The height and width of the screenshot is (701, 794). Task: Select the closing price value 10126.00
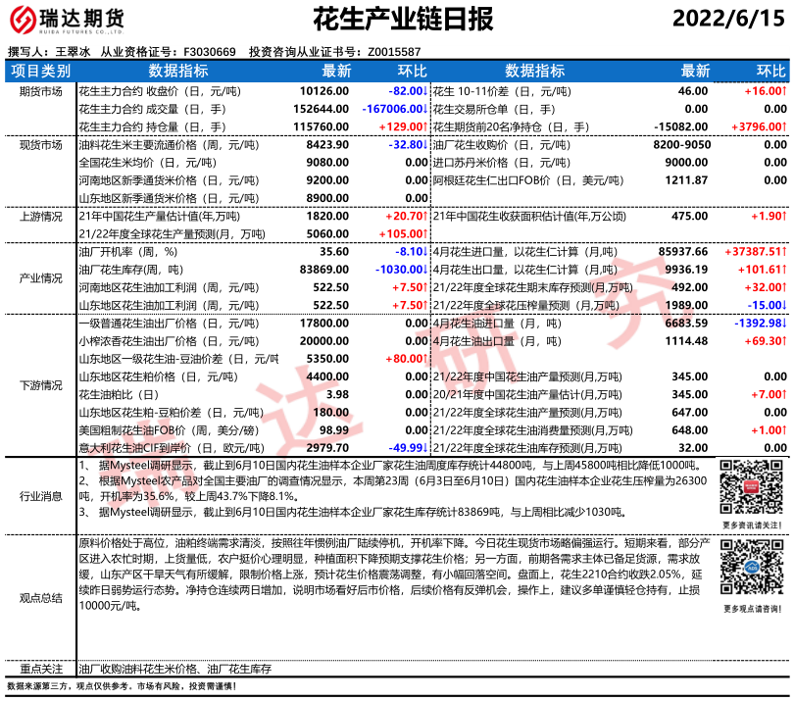click(x=324, y=90)
